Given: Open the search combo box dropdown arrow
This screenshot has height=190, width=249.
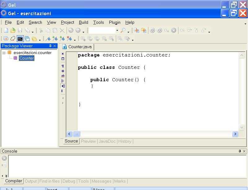Looking at the screenshot, I should pyautogui.click(x=117, y=30).
